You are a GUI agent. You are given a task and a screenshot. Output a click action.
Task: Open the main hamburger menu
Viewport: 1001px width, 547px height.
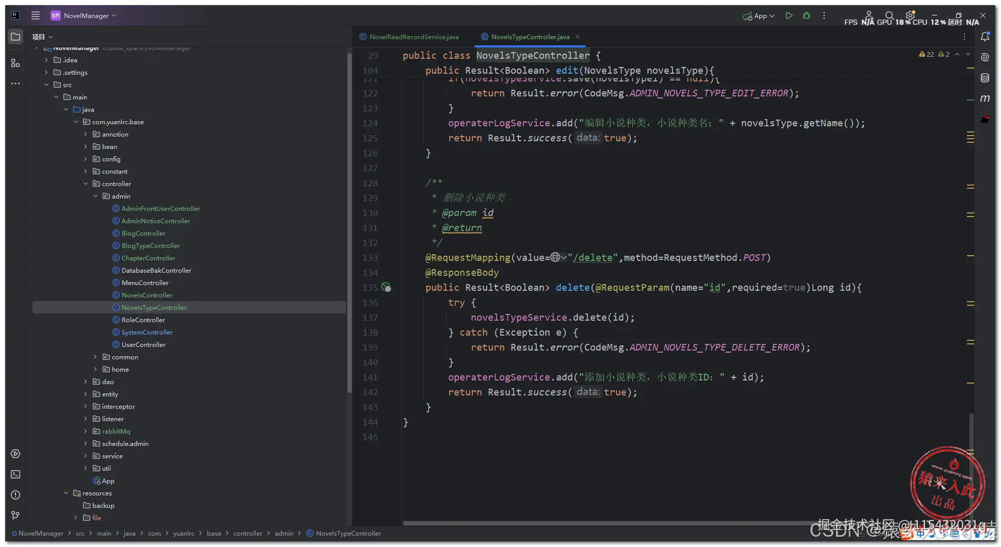click(x=36, y=15)
